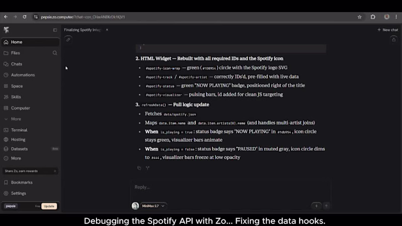This screenshot has height=226, width=402.
Task: Open the MiniMax 2.7 model dropdown
Action: [x=153, y=206]
